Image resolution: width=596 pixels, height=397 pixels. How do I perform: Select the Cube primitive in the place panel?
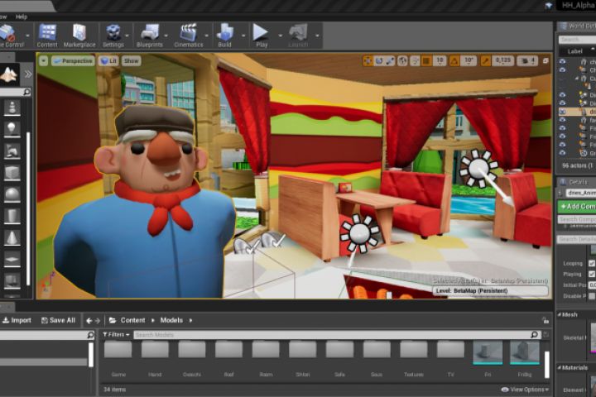(x=12, y=173)
